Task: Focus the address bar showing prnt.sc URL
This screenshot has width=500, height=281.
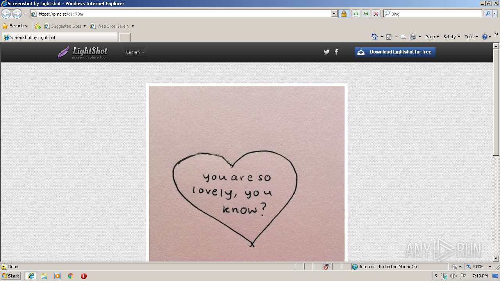Action: coord(180,14)
